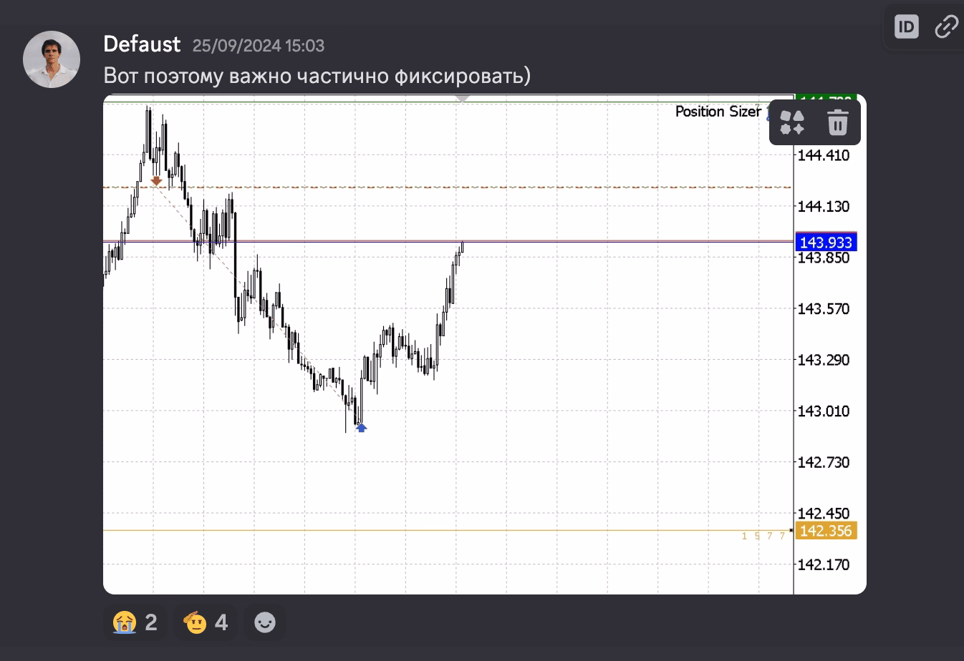Click the 142.730 price axis value
This screenshot has height=661, width=964.
(x=824, y=463)
